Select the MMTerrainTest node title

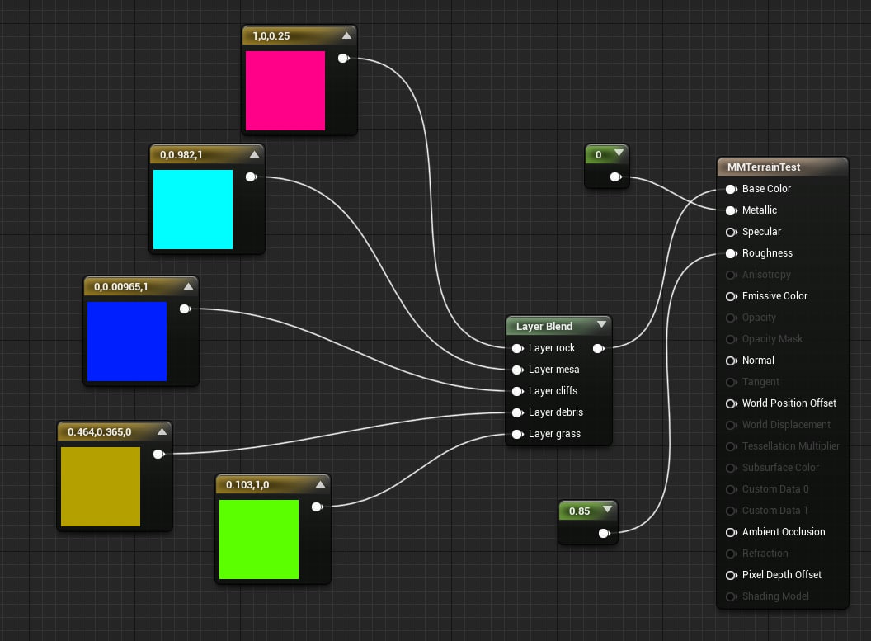pyautogui.click(x=764, y=167)
